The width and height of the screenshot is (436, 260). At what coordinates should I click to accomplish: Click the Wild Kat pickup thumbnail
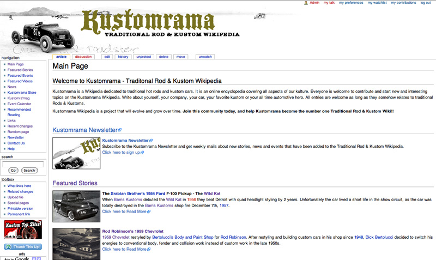point(76,207)
